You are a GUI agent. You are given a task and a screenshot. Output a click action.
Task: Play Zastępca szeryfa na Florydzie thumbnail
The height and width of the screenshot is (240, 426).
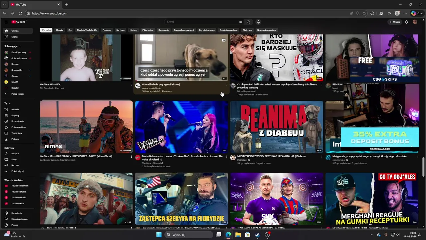(x=181, y=199)
